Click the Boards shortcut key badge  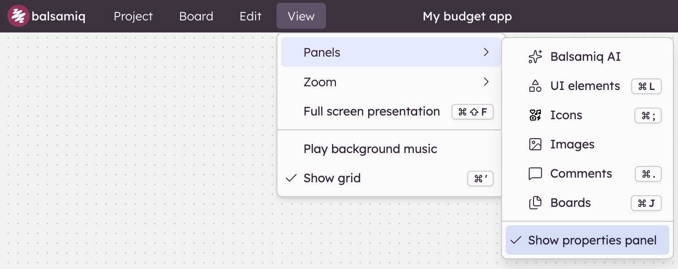point(646,203)
